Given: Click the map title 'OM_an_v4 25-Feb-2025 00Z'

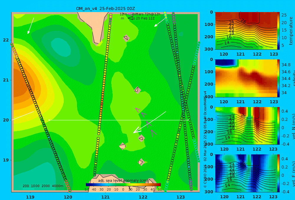Looking at the screenshot, I should pos(105,9).
